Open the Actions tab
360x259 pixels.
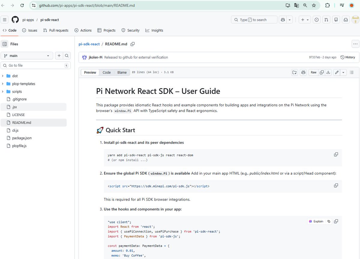tap(83, 30)
